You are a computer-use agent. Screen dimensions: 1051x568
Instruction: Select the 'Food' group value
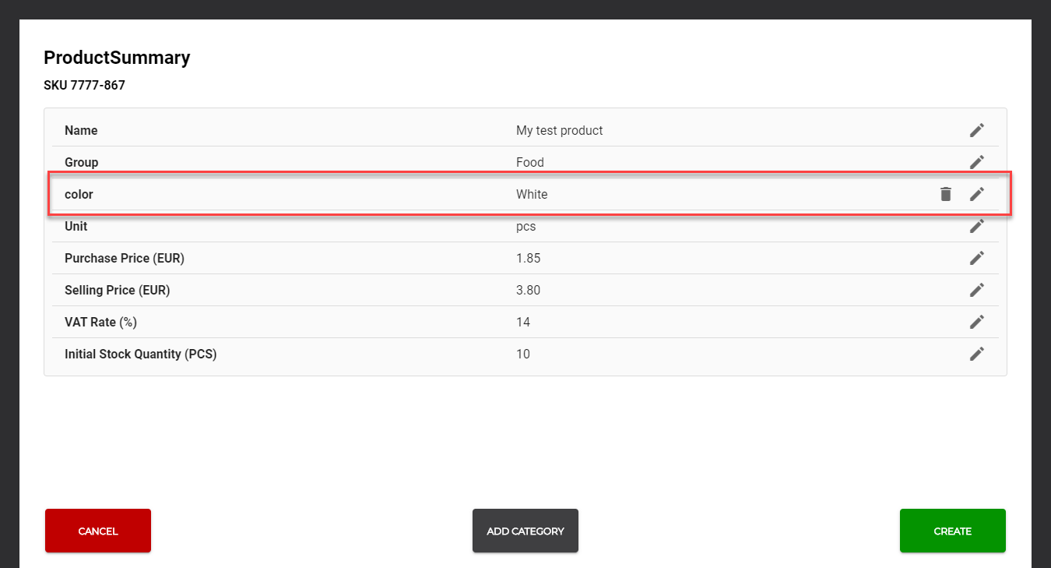tap(529, 163)
